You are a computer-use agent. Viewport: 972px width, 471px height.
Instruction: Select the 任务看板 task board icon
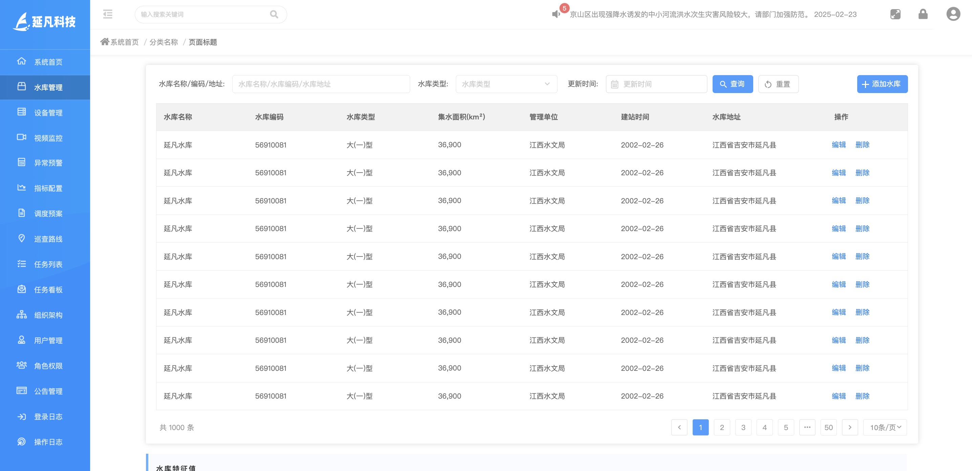pos(22,290)
